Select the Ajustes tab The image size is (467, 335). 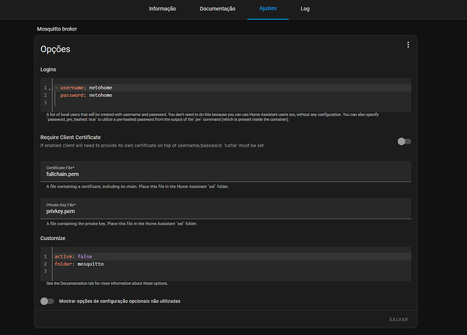point(268,9)
